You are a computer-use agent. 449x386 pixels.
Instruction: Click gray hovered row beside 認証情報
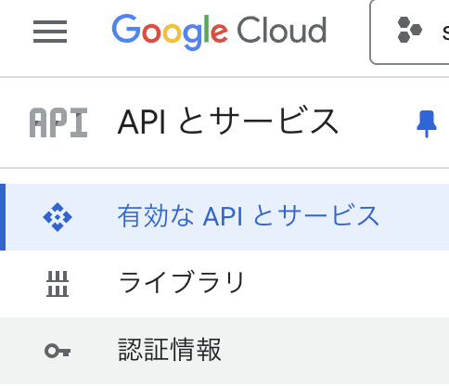tap(336, 351)
